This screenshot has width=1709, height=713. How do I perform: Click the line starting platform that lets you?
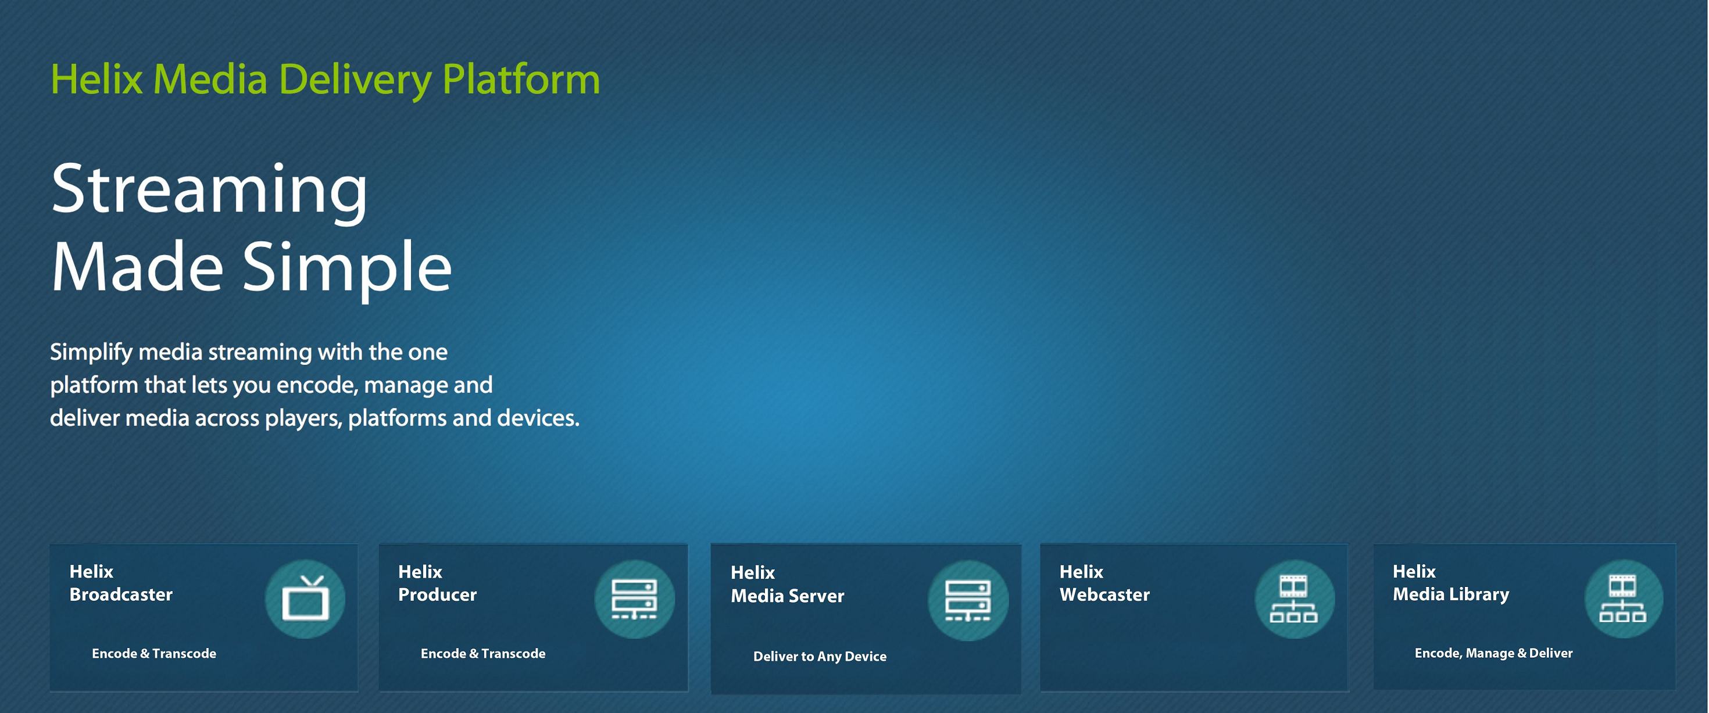click(x=271, y=385)
